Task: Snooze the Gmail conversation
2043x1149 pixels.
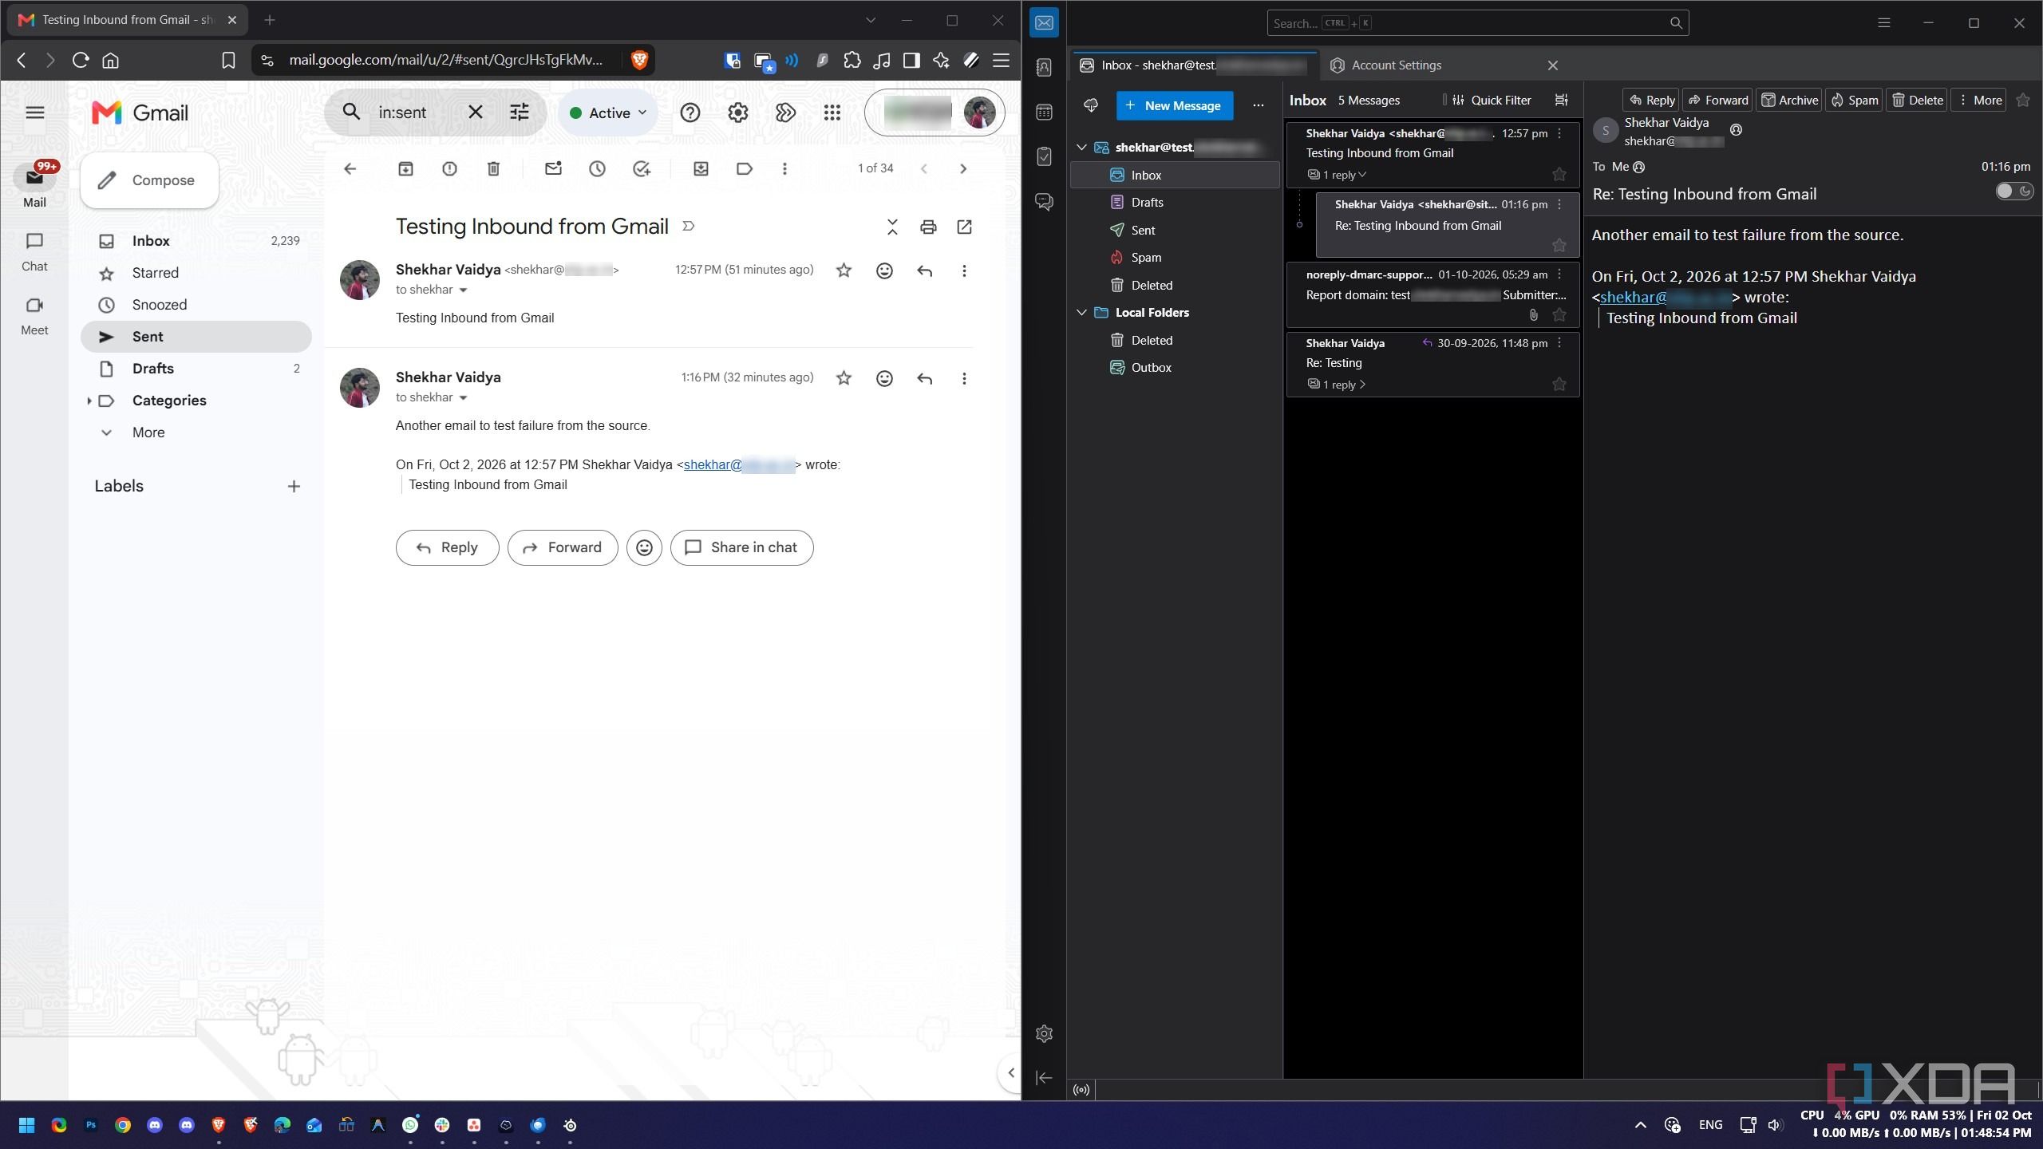Action: [x=597, y=168]
